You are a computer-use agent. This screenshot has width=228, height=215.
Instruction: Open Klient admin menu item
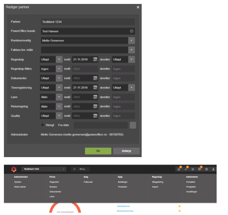click(20, 187)
